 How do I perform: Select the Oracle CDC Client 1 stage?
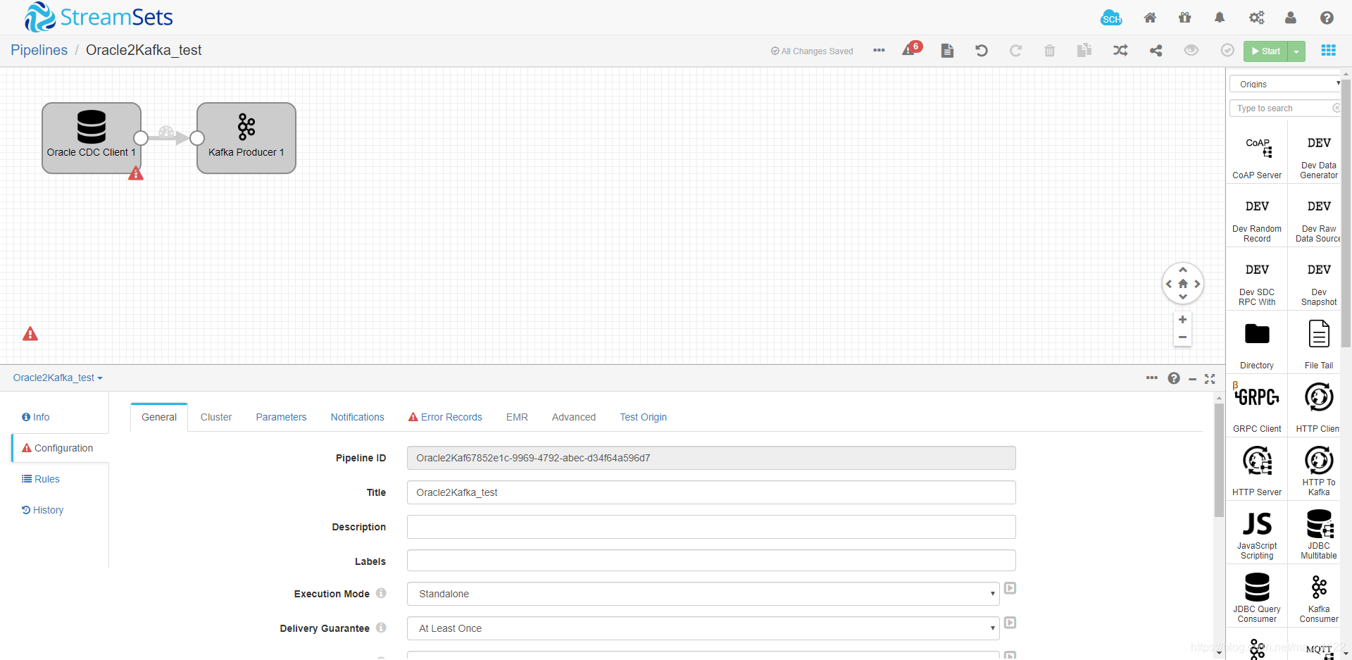(x=92, y=138)
